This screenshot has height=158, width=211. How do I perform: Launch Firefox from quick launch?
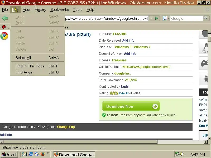(43, 154)
